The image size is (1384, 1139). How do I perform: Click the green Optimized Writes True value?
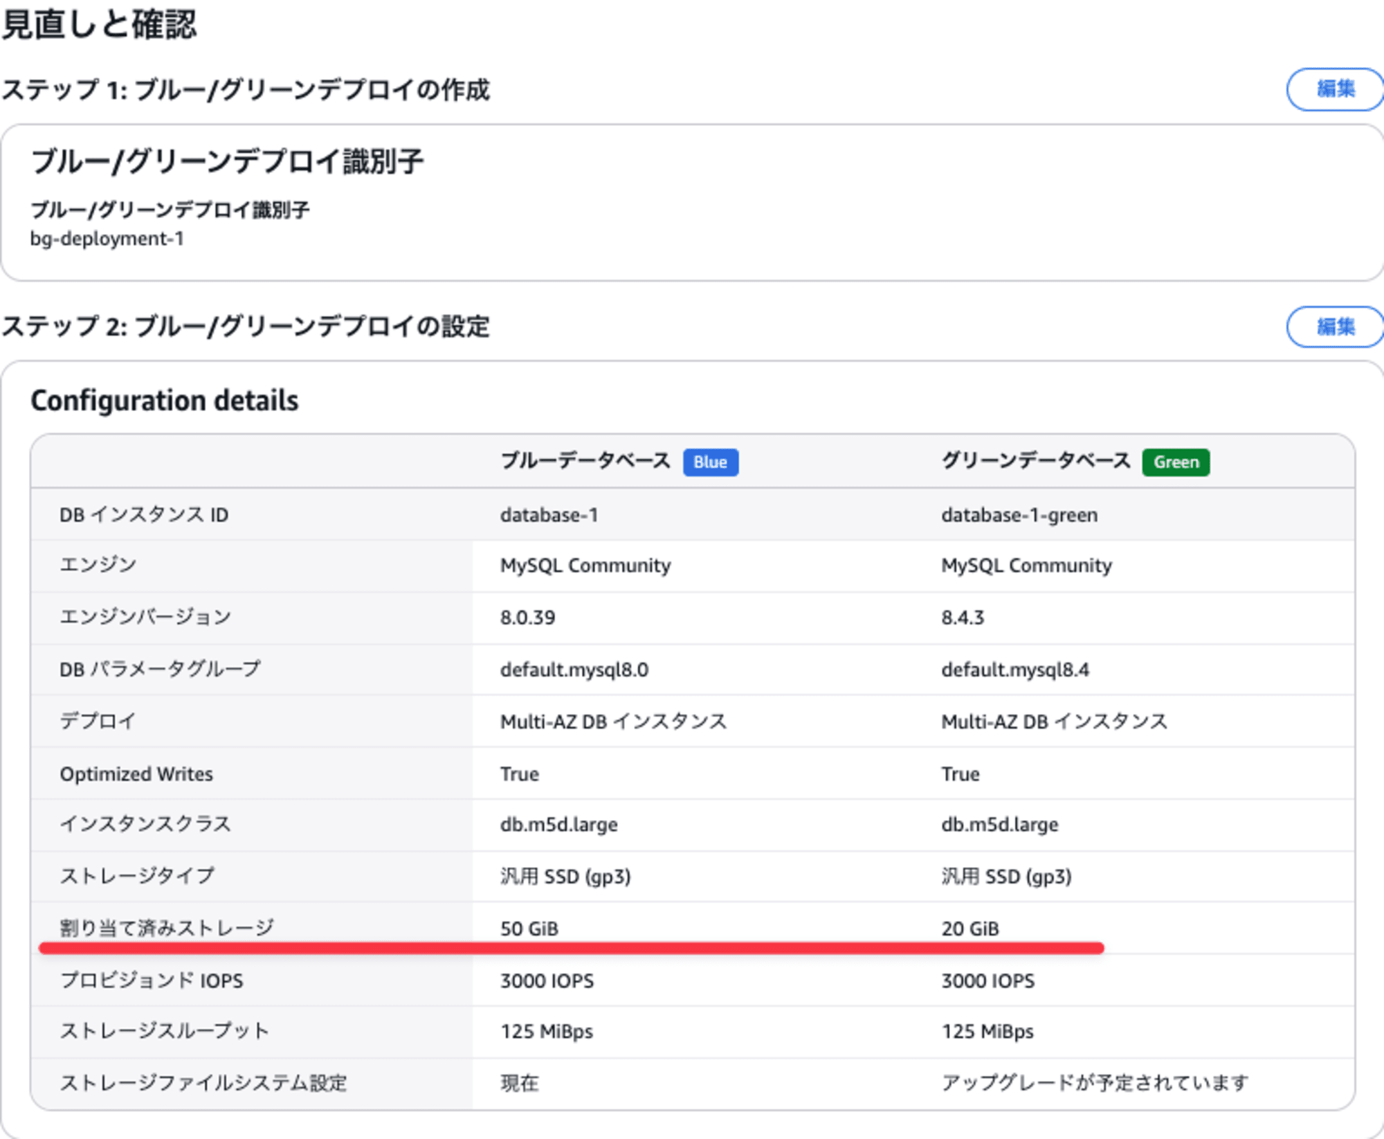pos(960,774)
